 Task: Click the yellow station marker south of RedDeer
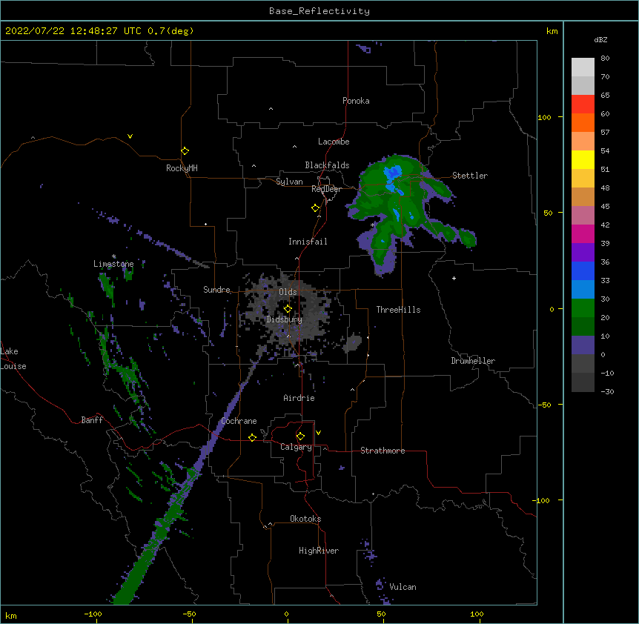[x=315, y=208]
